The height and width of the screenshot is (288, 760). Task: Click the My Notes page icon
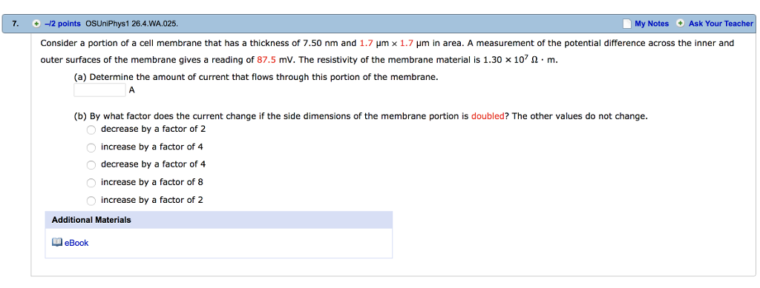pos(627,23)
